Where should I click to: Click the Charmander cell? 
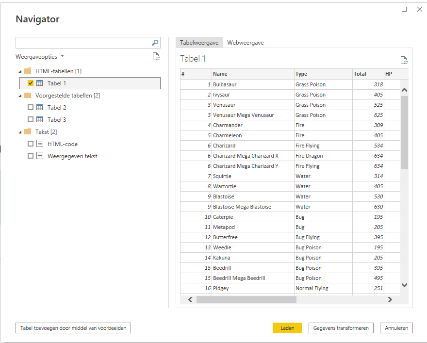tap(253, 125)
